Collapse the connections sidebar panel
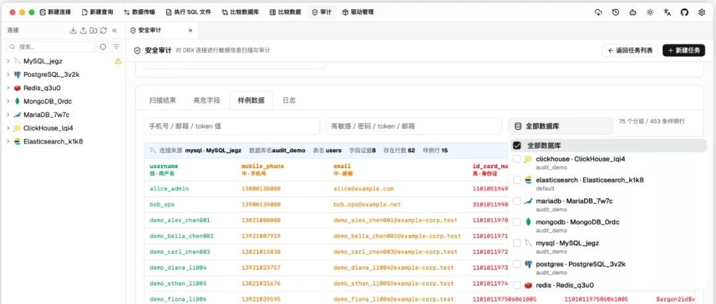 click(115, 30)
